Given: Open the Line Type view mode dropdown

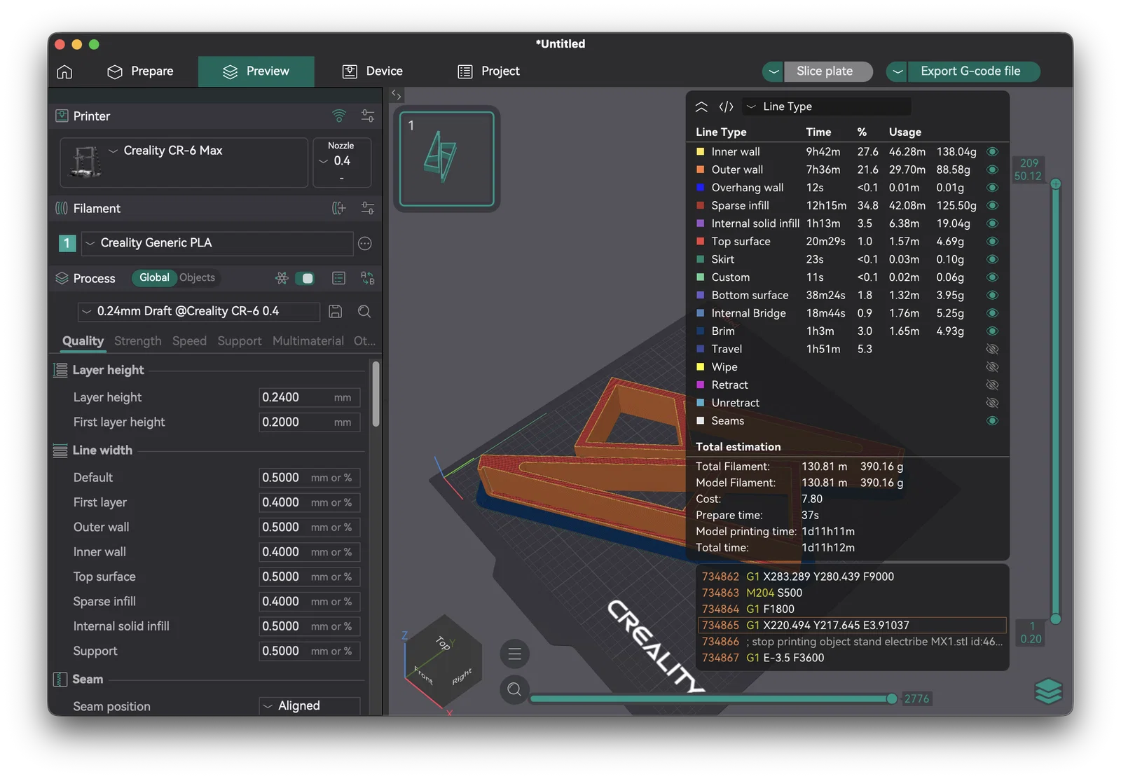Looking at the screenshot, I should (827, 106).
